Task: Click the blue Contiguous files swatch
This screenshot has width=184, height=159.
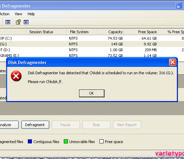Action: [30, 141]
